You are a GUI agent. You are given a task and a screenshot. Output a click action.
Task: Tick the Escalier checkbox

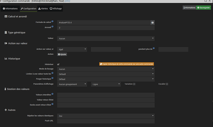tap(167, 84)
